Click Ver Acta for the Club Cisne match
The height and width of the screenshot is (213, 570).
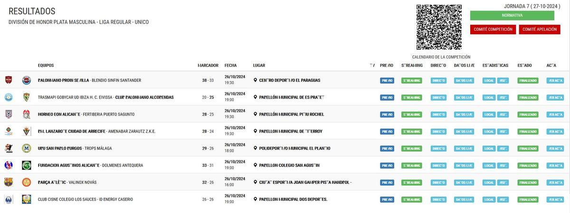tap(555, 200)
